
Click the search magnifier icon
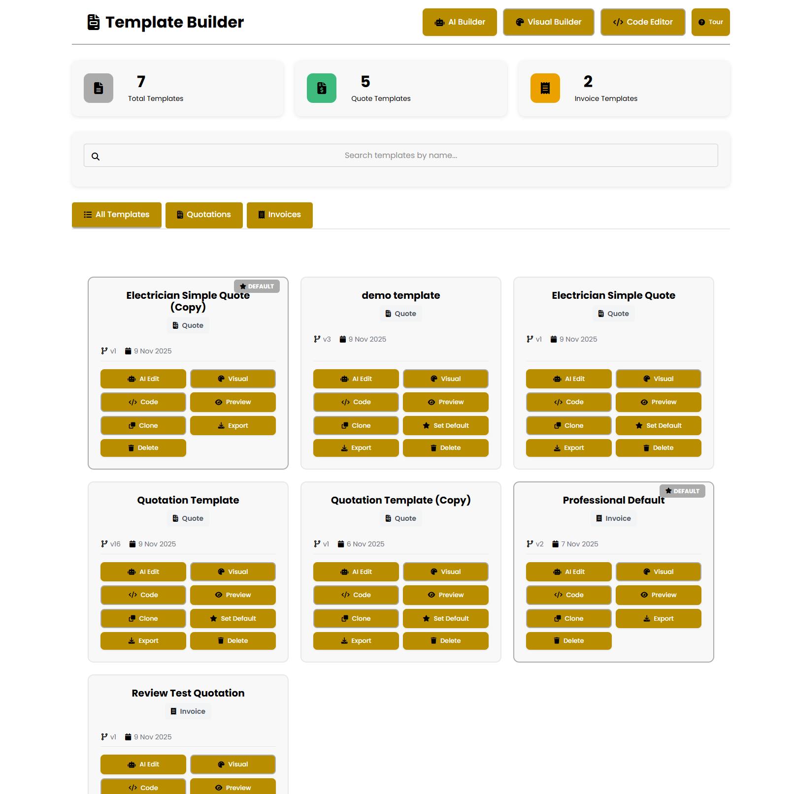(96, 156)
